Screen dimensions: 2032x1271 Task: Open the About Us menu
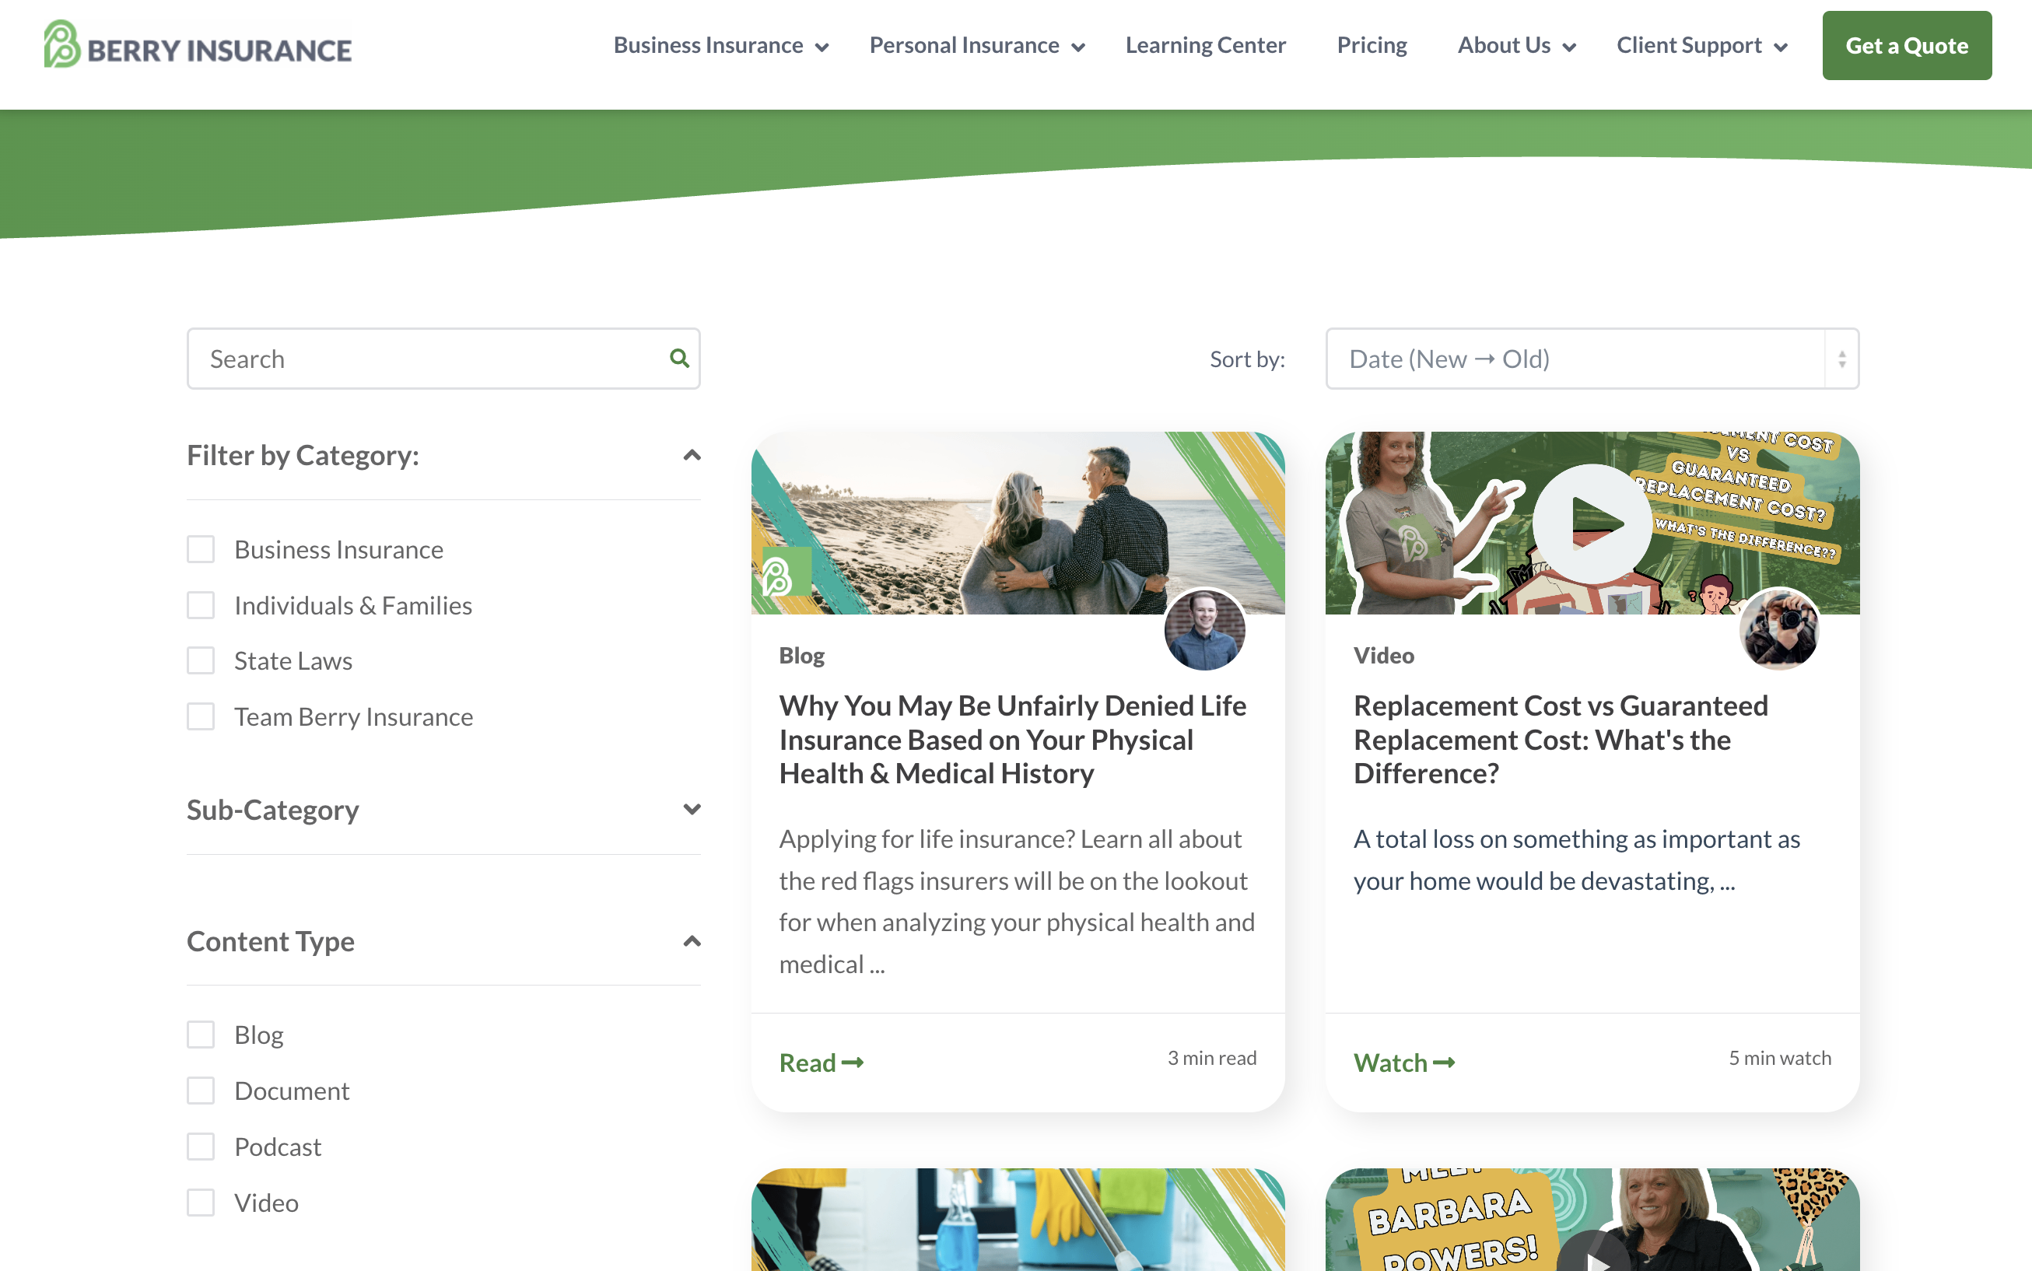coord(1503,45)
